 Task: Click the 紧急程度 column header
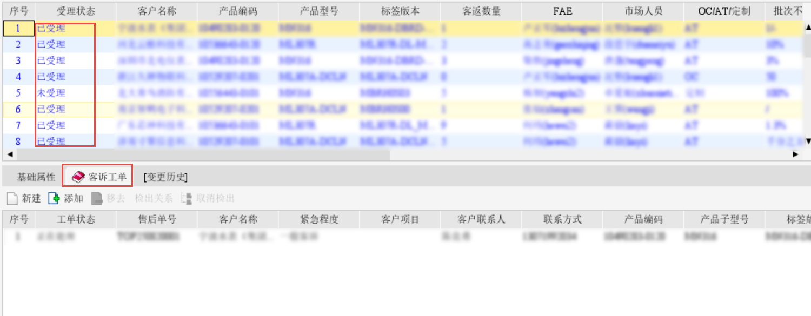[319, 219]
